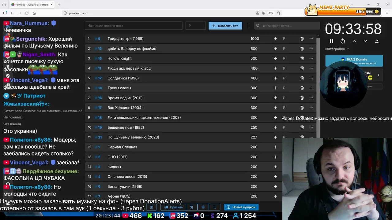
Task: Click the sort arrows icon in bottom toolbar
Action: click(214, 207)
